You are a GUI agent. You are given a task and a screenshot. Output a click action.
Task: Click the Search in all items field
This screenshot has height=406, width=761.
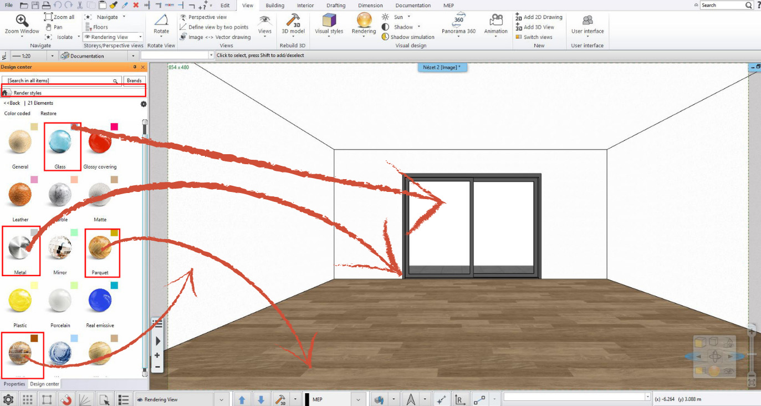coord(60,80)
